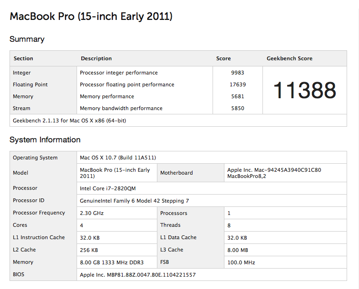Select the '256 KB' L2 Cache value
359x289 pixels.
89,250
